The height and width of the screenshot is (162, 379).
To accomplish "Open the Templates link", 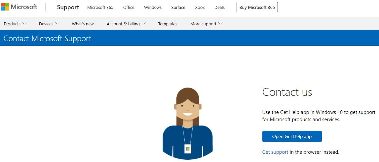I will click(x=168, y=24).
